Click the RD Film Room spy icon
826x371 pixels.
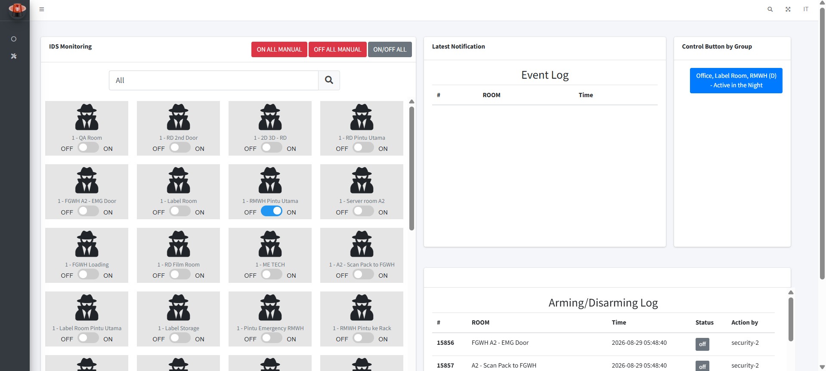(179, 244)
